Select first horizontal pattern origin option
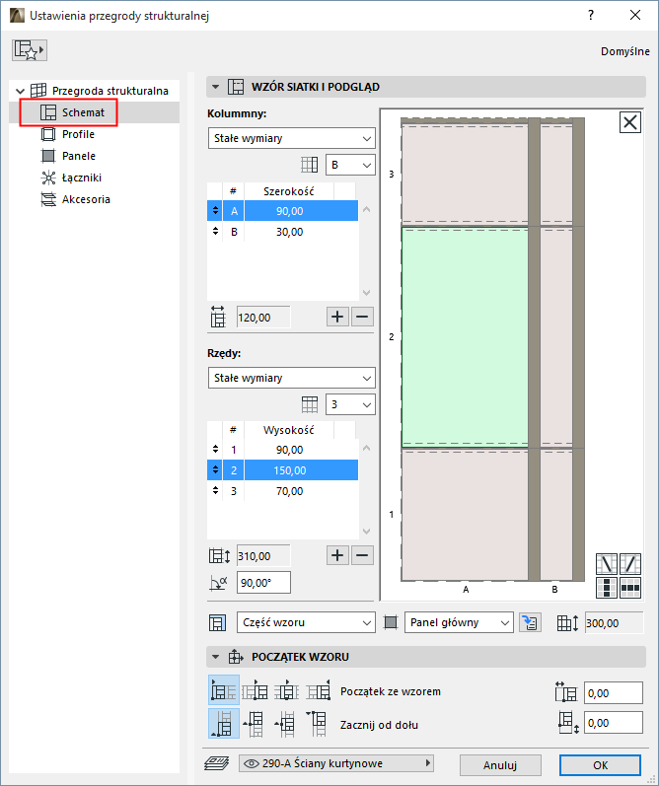The height and width of the screenshot is (786, 659). pyautogui.click(x=224, y=690)
